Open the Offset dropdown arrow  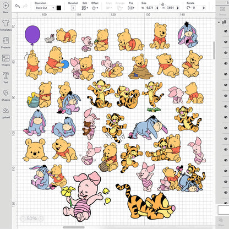coord(97,8)
